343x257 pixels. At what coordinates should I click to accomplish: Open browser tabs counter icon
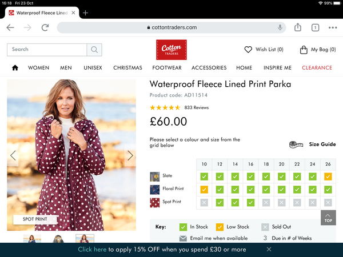(x=315, y=27)
